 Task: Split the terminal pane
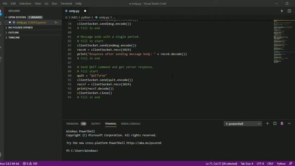(x=275, y=124)
